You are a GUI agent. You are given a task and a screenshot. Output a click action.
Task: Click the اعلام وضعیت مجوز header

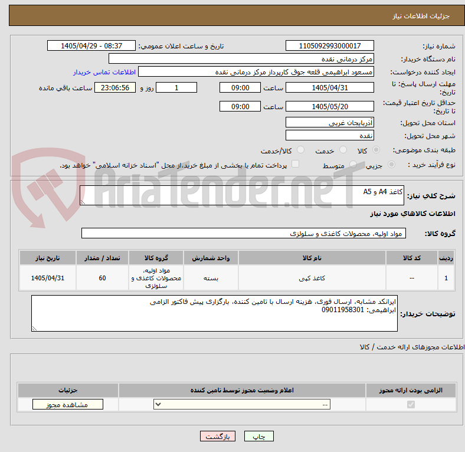pyautogui.click(x=242, y=390)
